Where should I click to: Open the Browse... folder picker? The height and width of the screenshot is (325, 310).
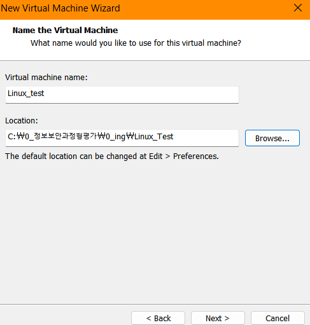272,138
